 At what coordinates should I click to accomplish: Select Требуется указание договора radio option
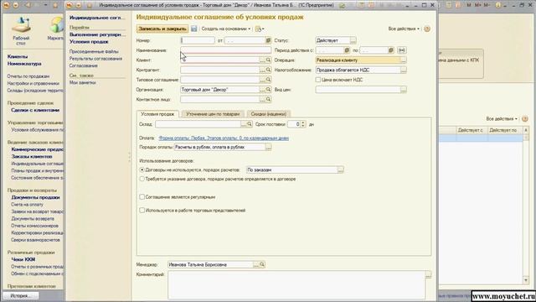[x=142, y=179]
